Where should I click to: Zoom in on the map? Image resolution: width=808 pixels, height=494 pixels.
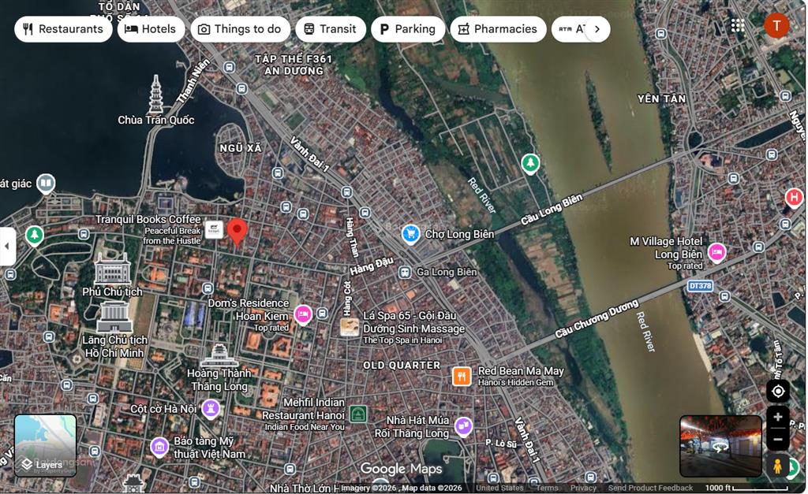777,417
